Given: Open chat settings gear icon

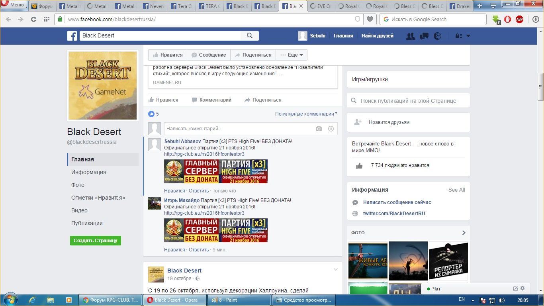Looking at the screenshot, I should 522,288.
